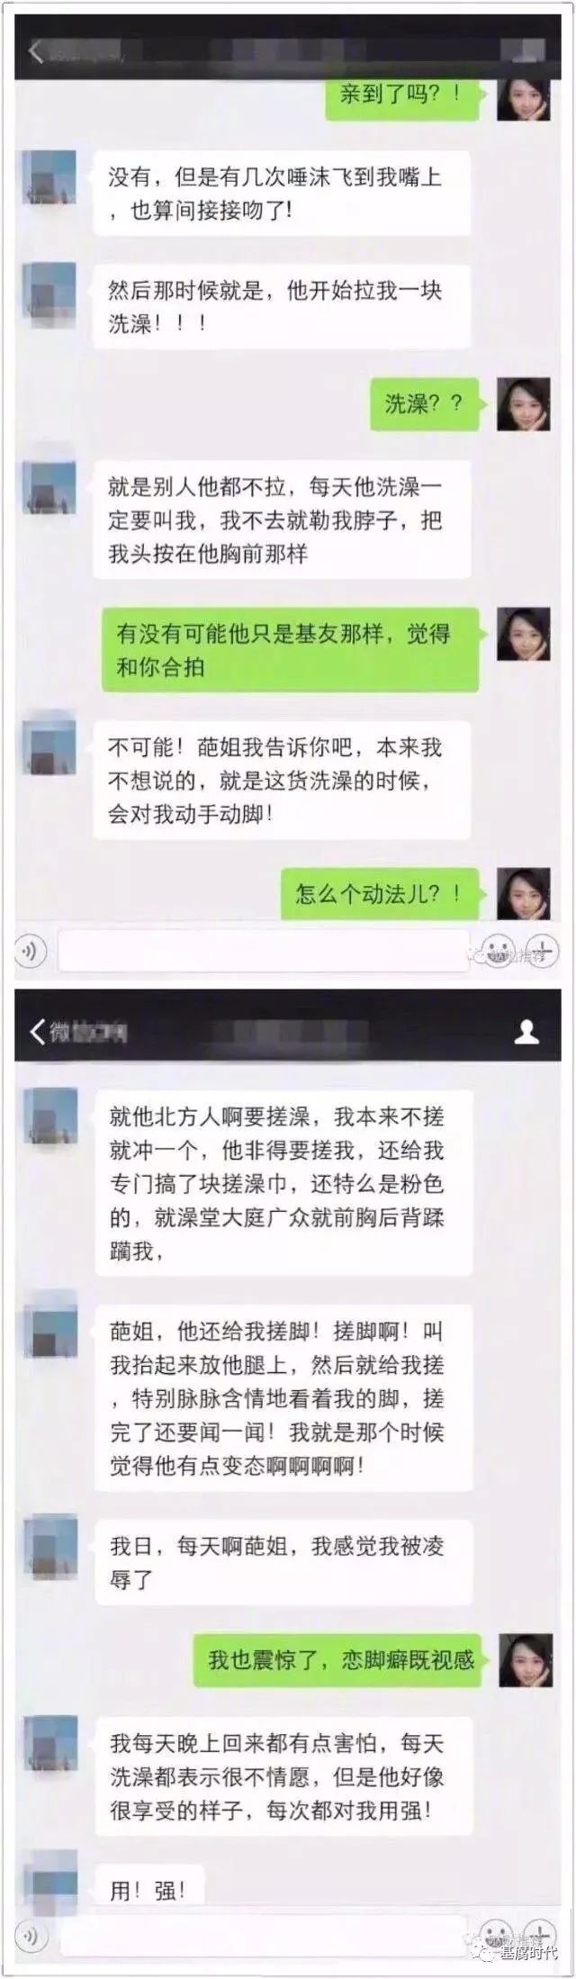Select the green bubble 有没有可能他只是基友那样
This screenshot has height=1979, width=576.
288,650
